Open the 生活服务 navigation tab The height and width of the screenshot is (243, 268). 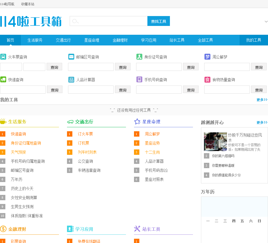tap(35, 40)
